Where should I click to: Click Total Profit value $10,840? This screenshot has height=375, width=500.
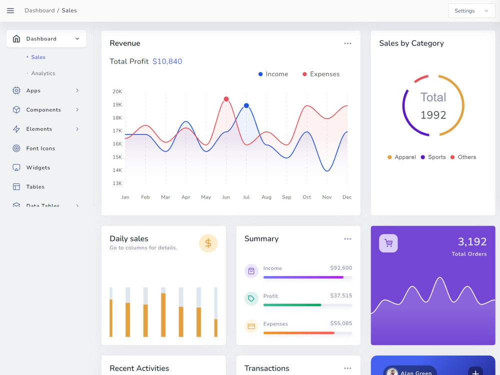[167, 61]
